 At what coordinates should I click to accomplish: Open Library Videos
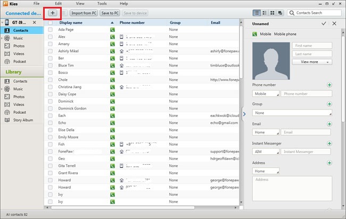click(19, 104)
